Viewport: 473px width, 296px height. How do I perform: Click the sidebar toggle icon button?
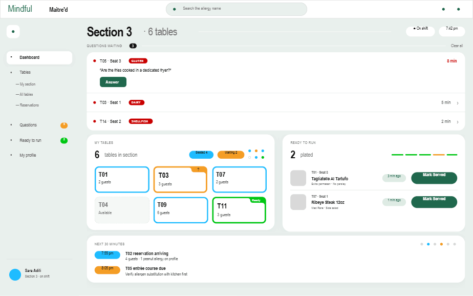click(x=13, y=31)
